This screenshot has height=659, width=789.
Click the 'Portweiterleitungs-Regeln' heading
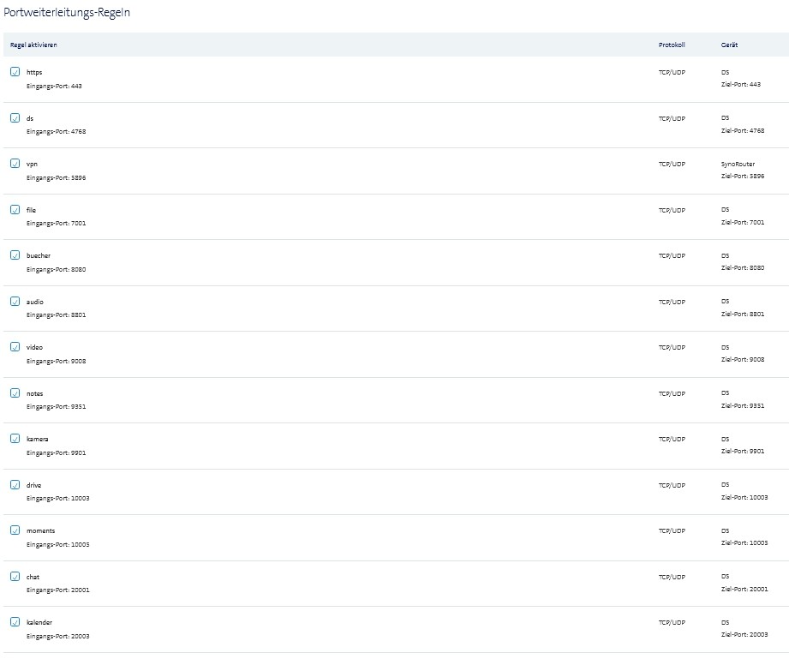click(68, 13)
